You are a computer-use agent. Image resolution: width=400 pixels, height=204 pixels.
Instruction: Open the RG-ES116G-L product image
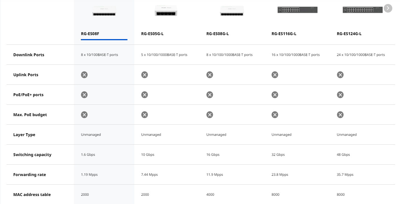click(297, 10)
